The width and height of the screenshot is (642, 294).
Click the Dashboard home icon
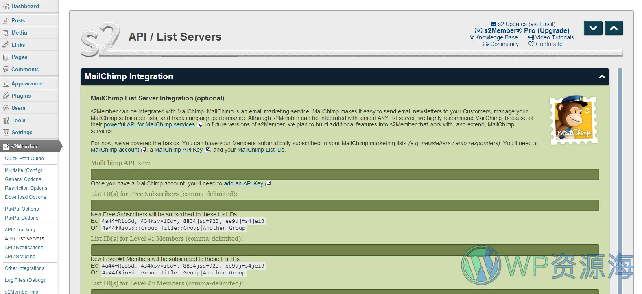click(x=6, y=7)
